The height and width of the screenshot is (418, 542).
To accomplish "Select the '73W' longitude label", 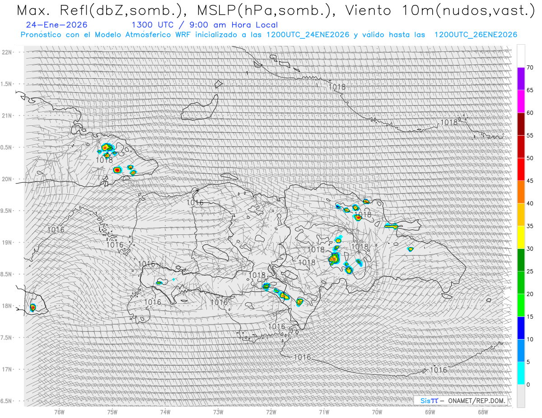I will click(218, 412).
